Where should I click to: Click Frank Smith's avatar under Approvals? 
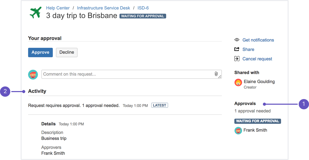click(238, 130)
